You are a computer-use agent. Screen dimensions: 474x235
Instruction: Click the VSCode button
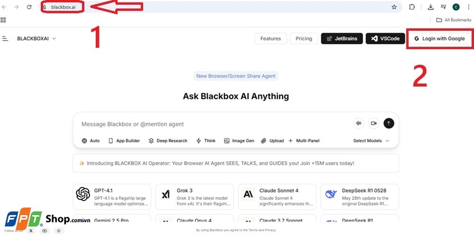386,38
